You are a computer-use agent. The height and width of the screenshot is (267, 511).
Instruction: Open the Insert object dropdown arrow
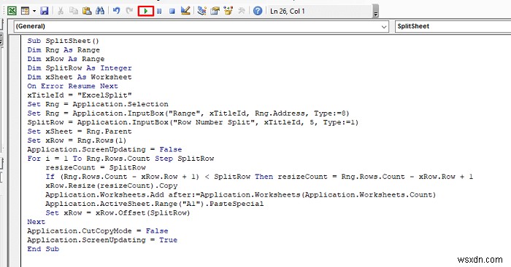pos(34,12)
